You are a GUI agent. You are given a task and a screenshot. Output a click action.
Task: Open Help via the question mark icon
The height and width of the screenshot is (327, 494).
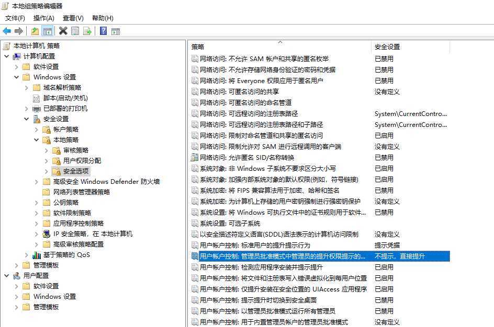coord(103,31)
